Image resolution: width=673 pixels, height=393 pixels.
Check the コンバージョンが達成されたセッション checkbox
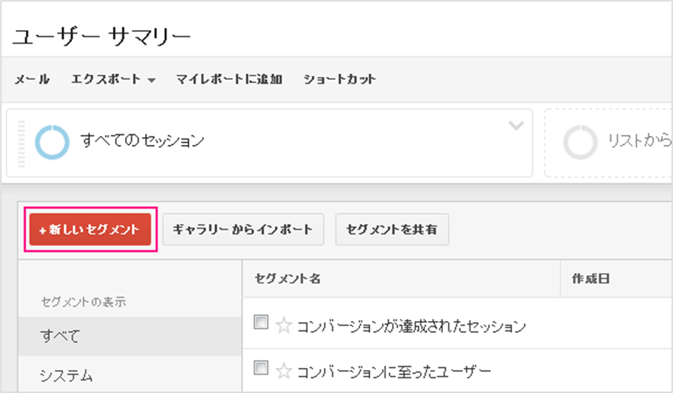261,322
